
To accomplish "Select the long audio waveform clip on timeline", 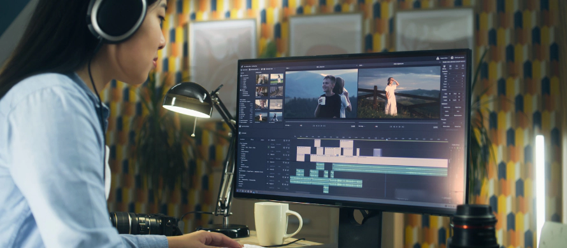I will tap(390, 169).
